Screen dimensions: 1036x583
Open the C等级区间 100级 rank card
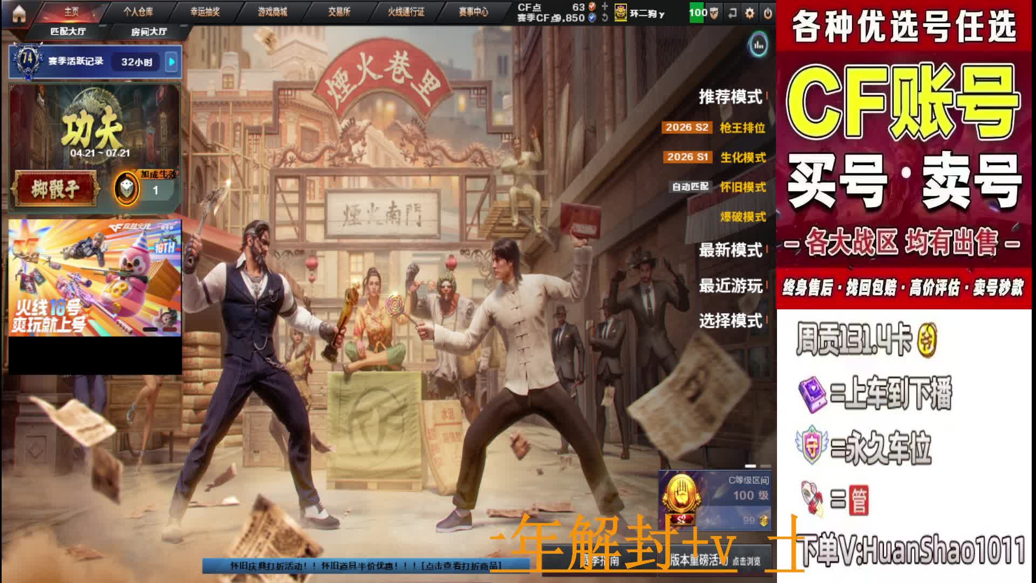(714, 500)
